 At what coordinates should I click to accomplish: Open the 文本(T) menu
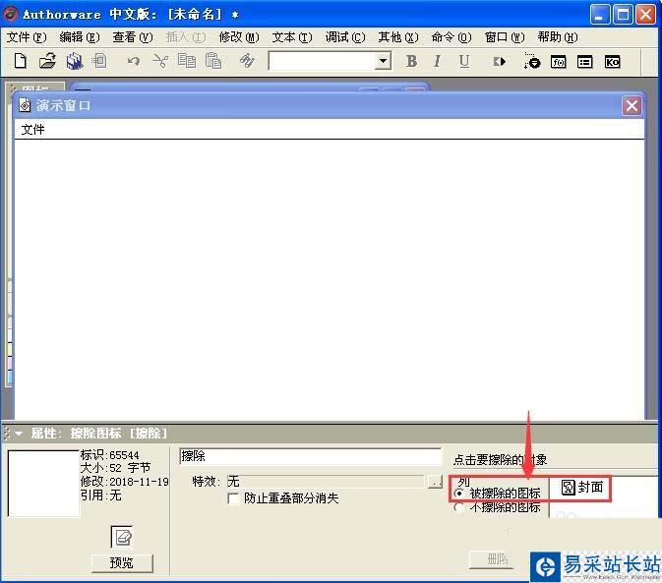coord(292,37)
